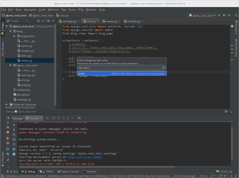Click the console Up the Stack Trace arrow
The width and height of the screenshot is (239, 178).
click(x=14, y=125)
